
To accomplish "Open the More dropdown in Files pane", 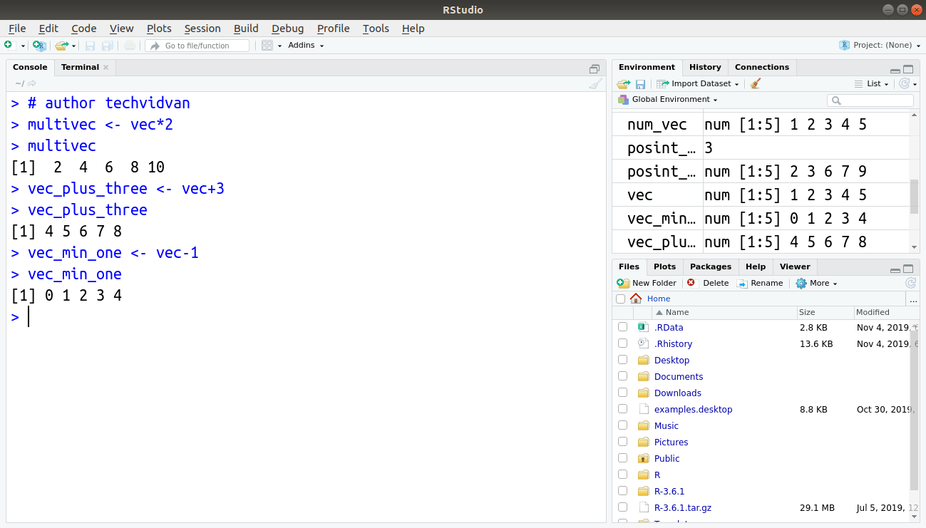I will (816, 283).
